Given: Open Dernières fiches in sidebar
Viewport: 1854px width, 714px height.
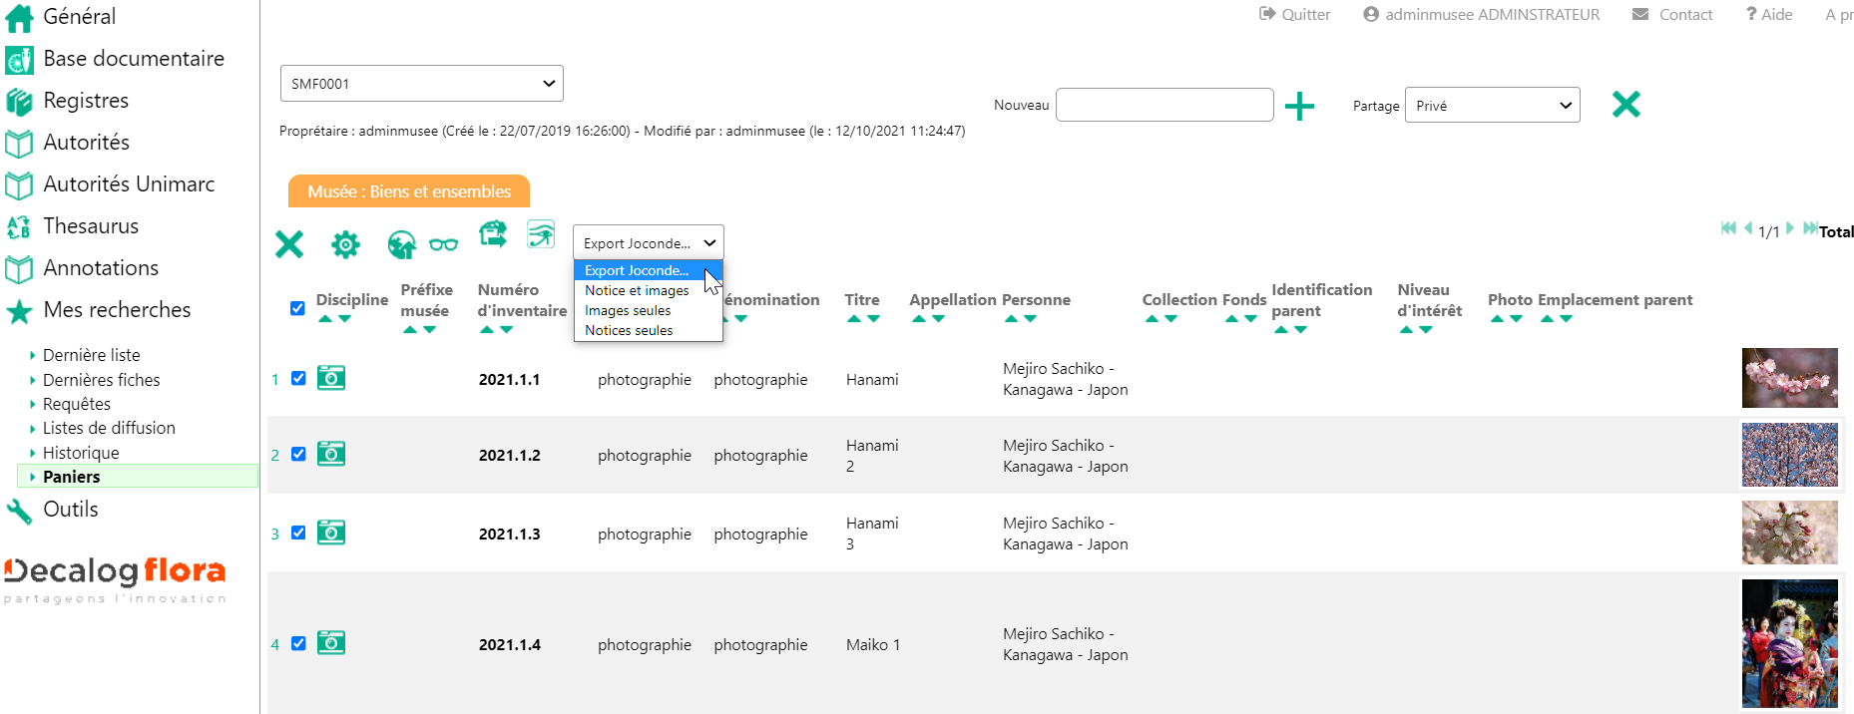Looking at the screenshot, I should click(101, 380).
